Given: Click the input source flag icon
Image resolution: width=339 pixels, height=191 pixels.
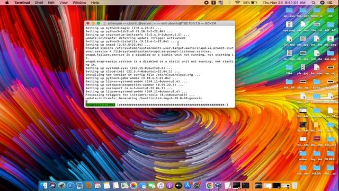Looking at the screenshot, I should (x=221, y=3).
